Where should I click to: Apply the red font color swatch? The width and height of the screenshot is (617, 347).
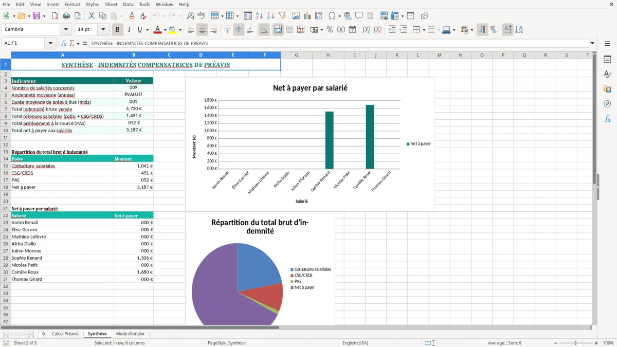pyautogui.click(x=158, y=30)
